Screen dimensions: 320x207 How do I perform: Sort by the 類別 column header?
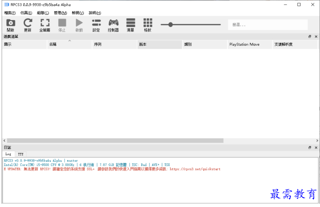pos(205,45)
